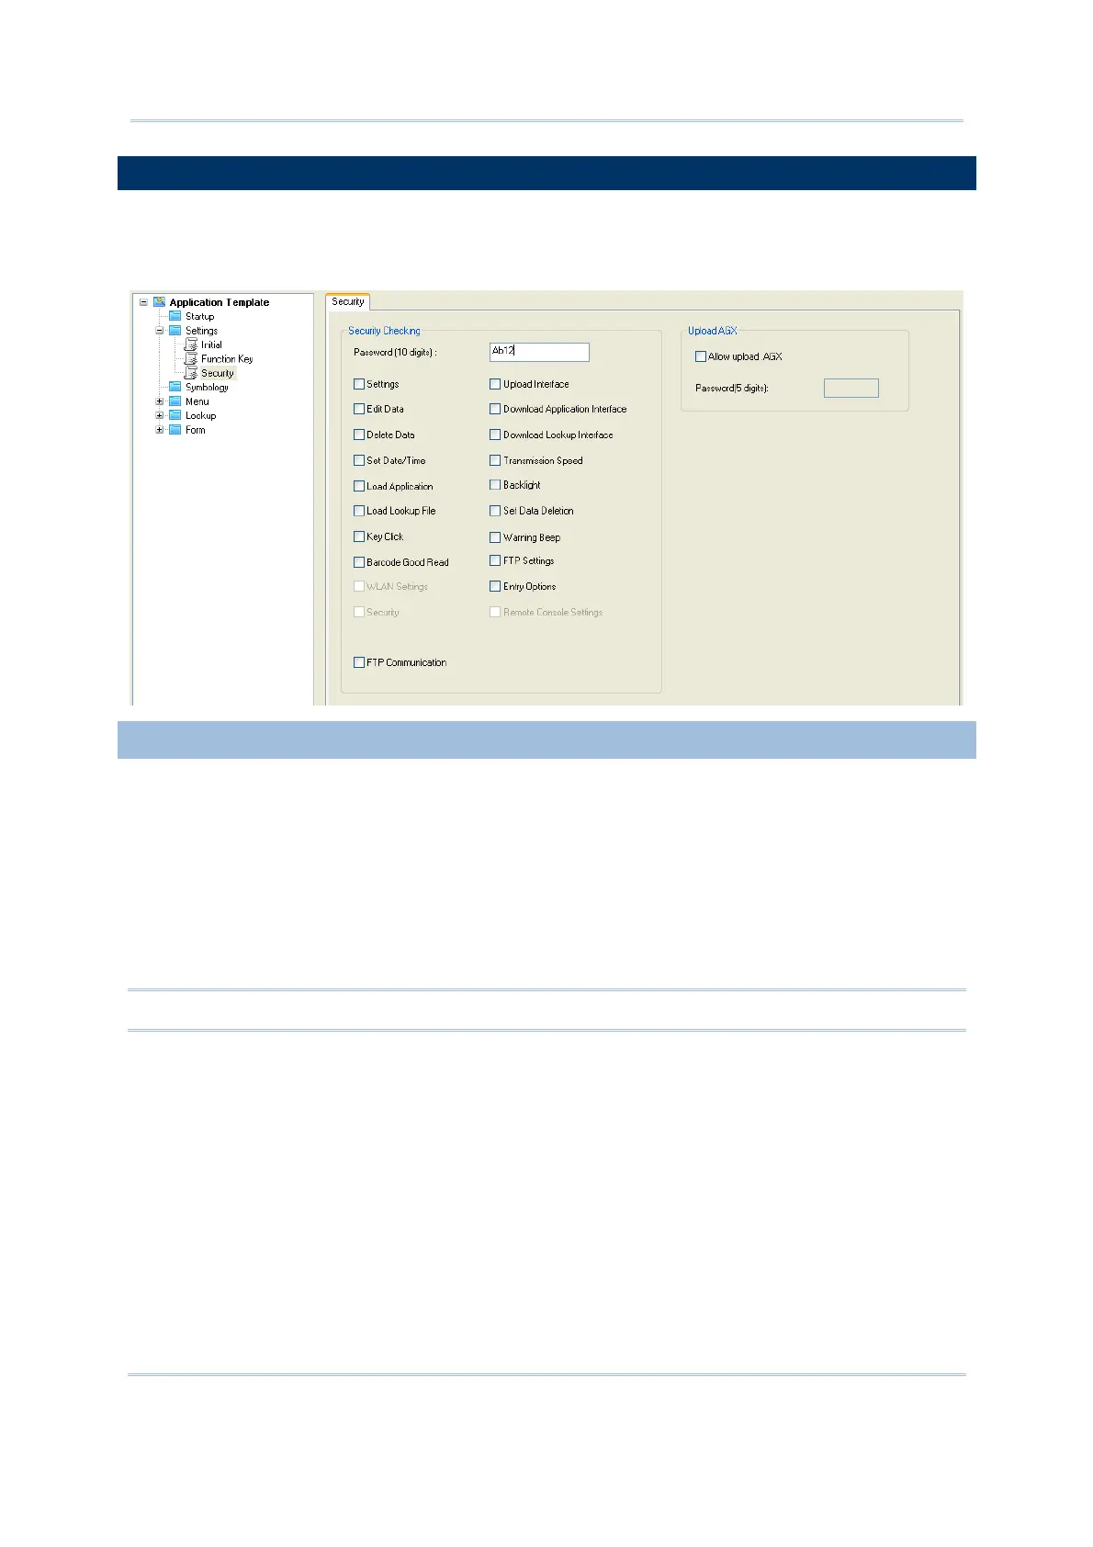Click the Menu folder icon
The width and height of the screenshot is (1093, 1547).
[x=175, y=401]
